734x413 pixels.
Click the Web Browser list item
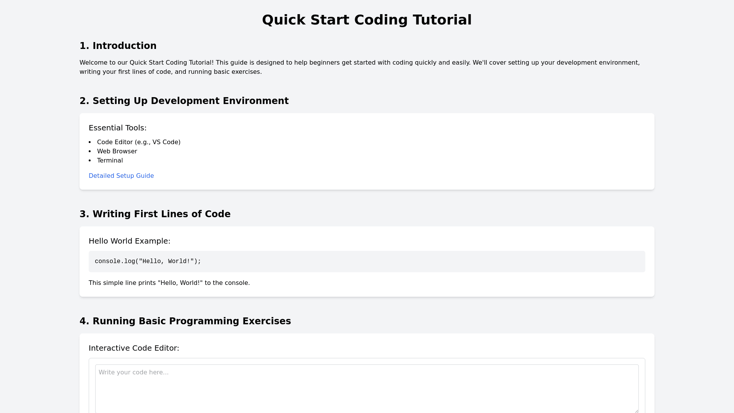117,151
